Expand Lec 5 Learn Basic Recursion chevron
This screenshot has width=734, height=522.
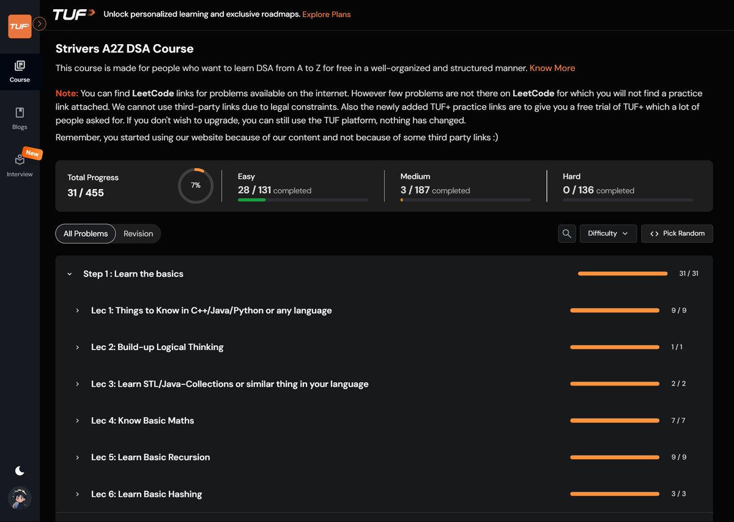pyautogui.click(x=78, y=457)
